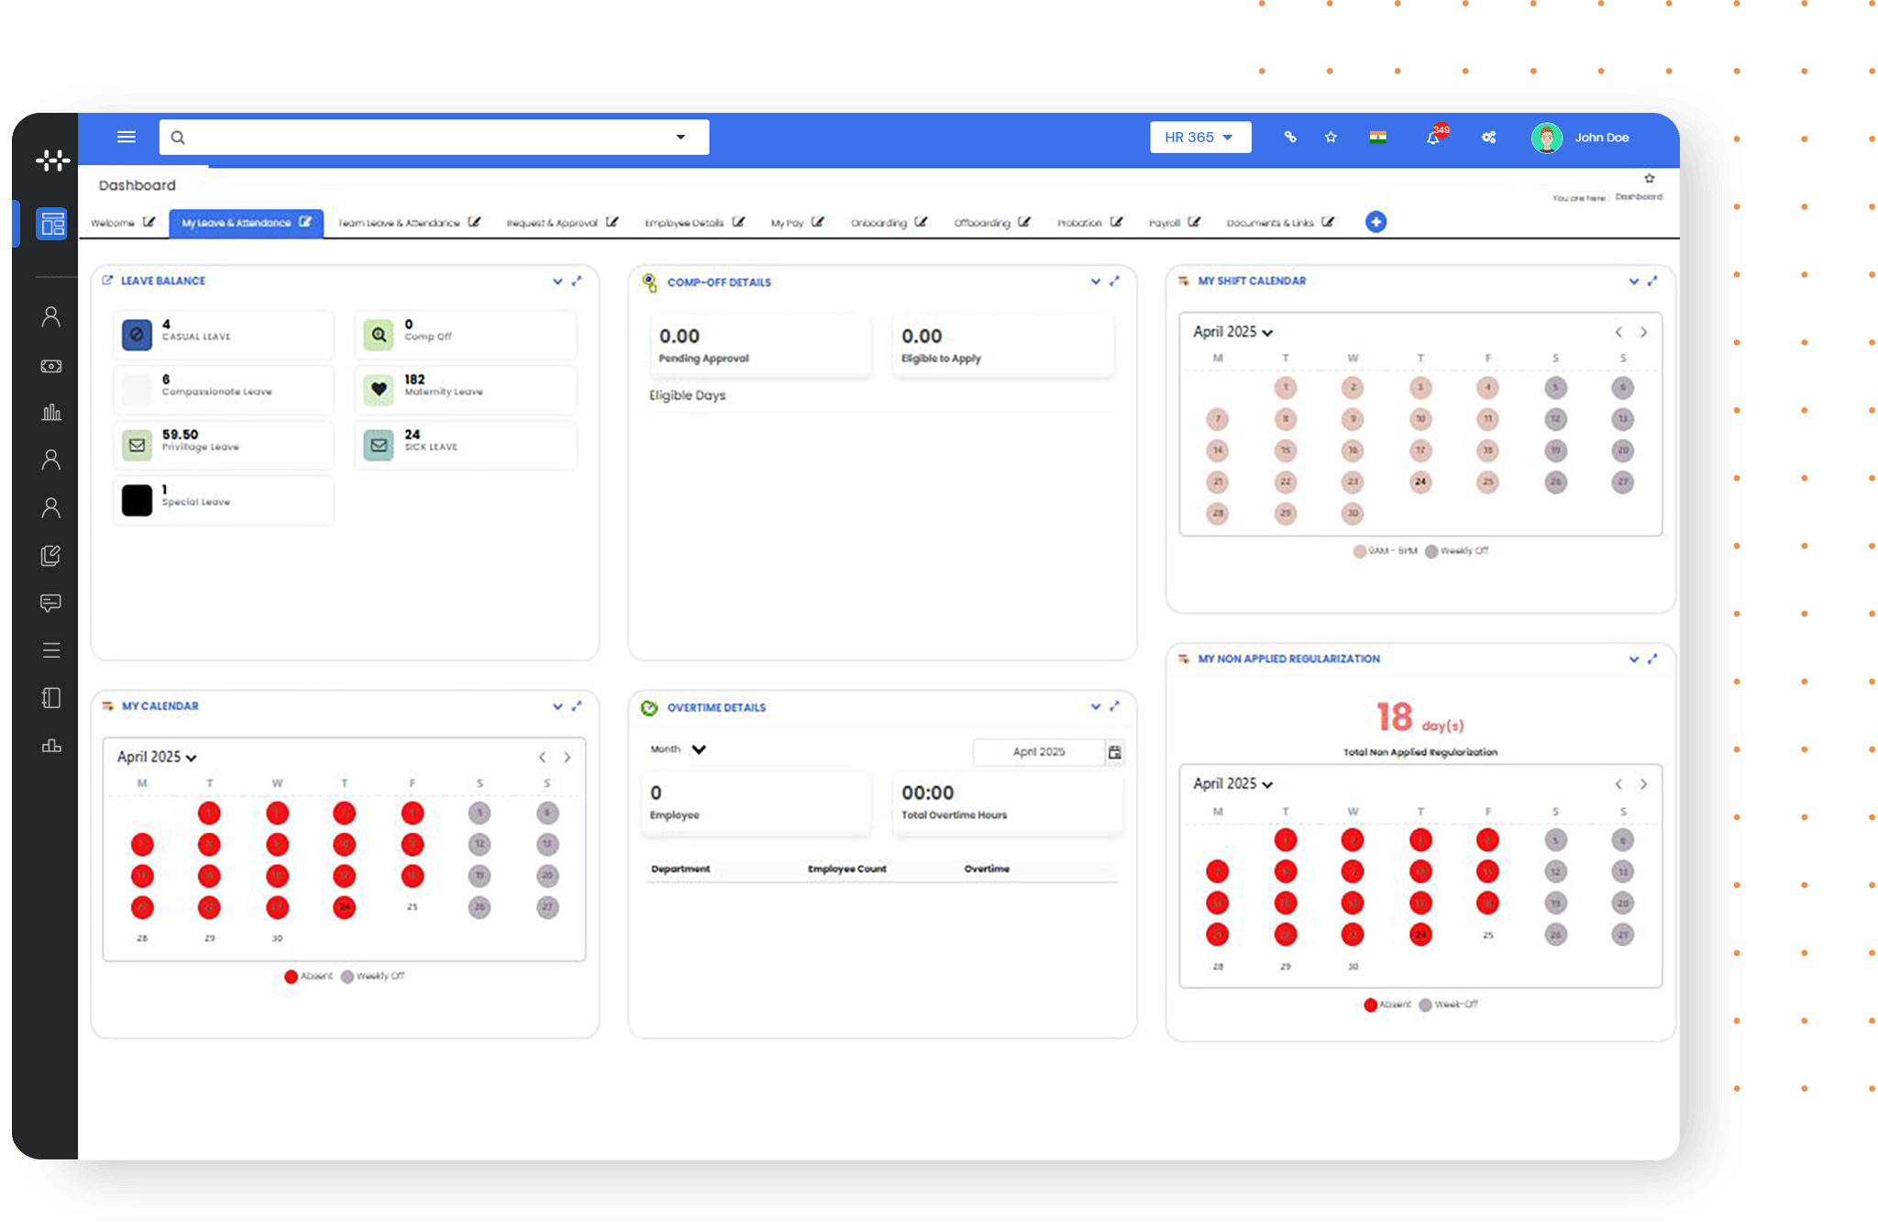Click John Doe profile avatar
Screen dimensions: 1878x1231
pyautogui.click(x=1547, y=138)
